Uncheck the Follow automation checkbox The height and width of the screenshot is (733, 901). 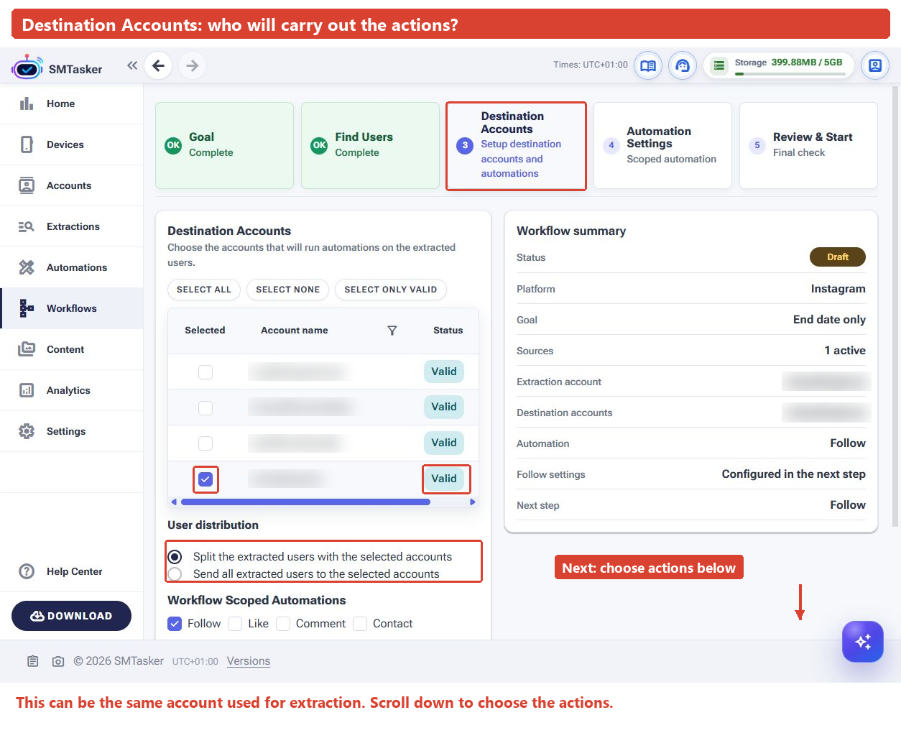tap(175, 624)
